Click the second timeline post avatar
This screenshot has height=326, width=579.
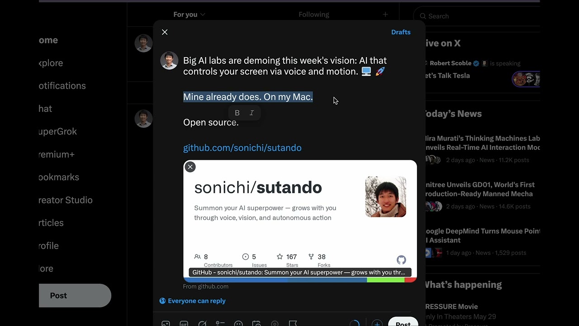(x=143, y=119)
